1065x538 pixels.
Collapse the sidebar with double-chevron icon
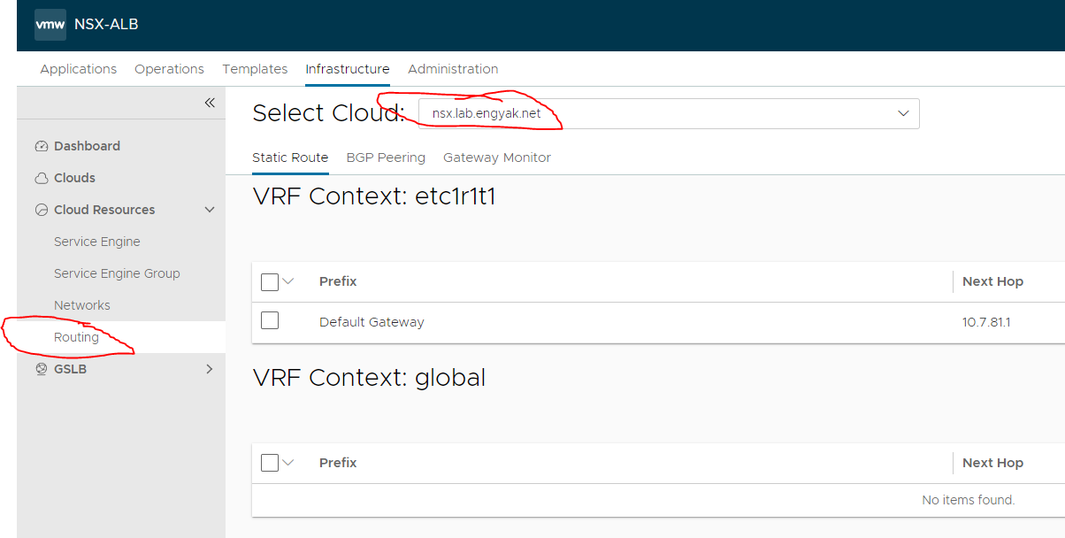tap(210, 103)
